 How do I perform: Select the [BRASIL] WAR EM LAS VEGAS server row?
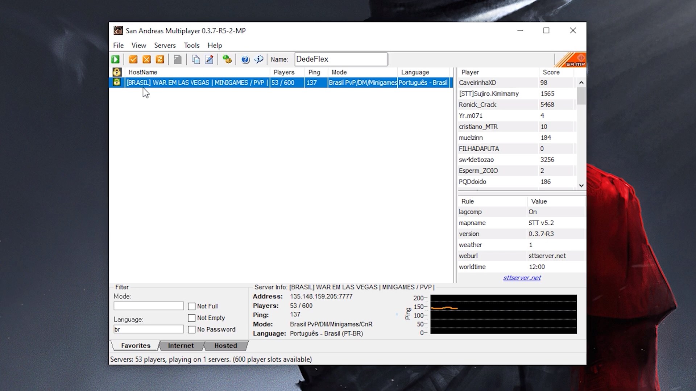281,83
